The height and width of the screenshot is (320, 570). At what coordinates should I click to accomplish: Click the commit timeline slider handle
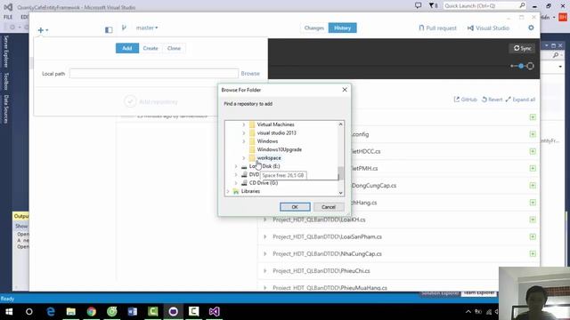[521, 66]
